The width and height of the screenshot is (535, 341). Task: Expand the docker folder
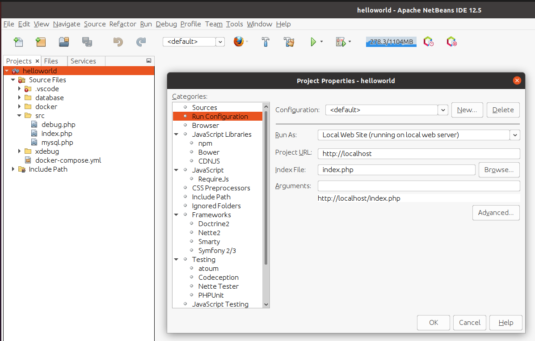pos(20,106)
